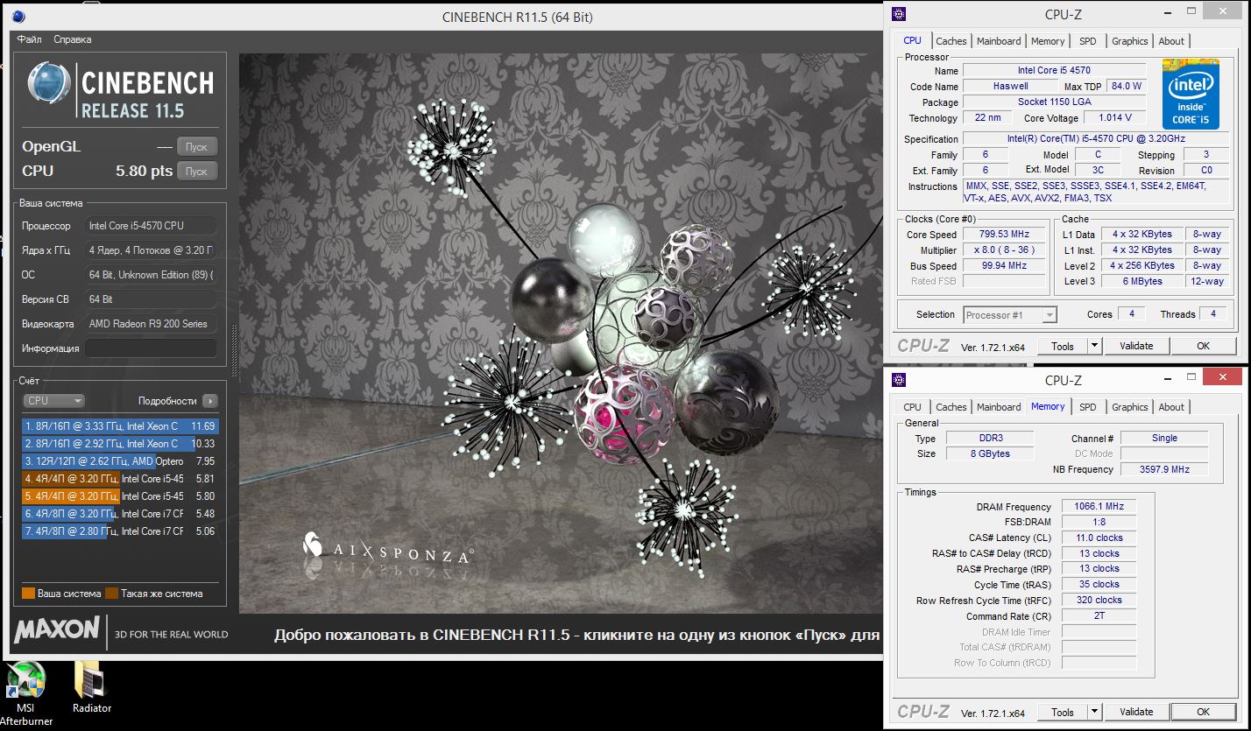The width and height of the screenshot is (1251, 731).
Task: Switch to SPD tab in top CPU-Z
Action: 1087,41
